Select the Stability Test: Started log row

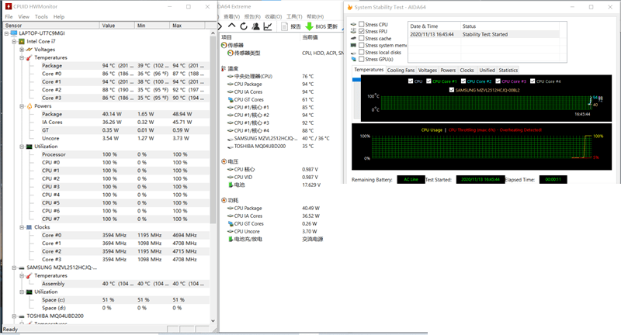tap(484, 34)
